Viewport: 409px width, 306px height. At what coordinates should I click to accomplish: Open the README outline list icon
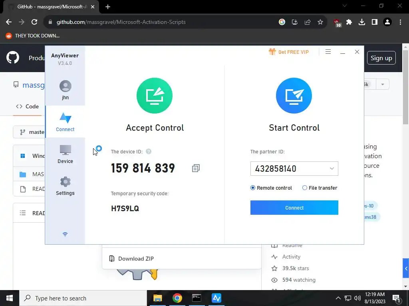pyautogui.click(x=23, y=213)
